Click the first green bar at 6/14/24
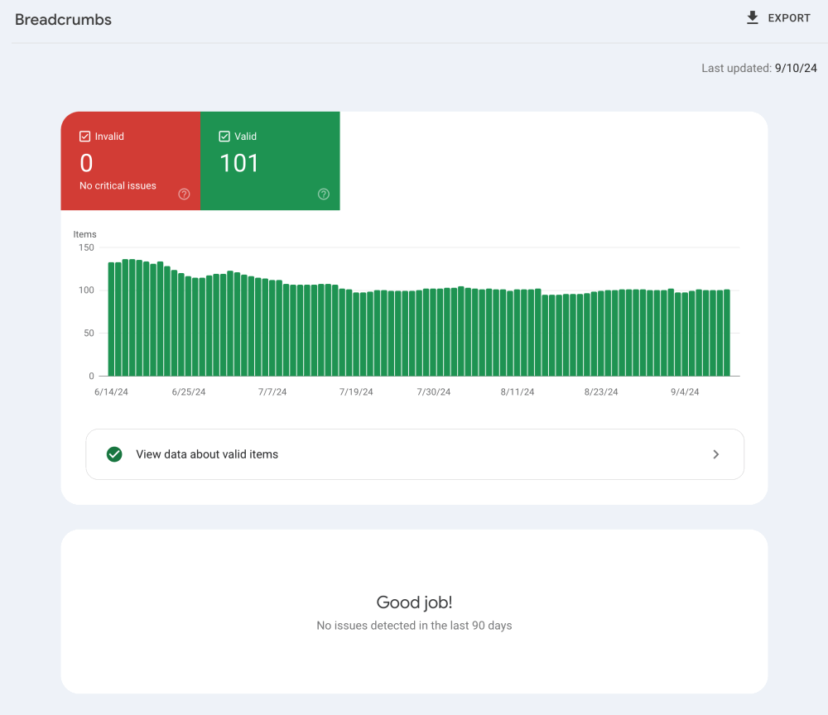 click(x=112, y=319)
